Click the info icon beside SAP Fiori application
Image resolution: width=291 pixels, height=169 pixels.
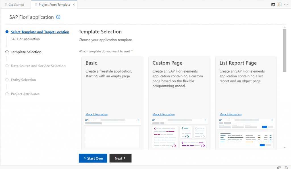pos(58,17)
